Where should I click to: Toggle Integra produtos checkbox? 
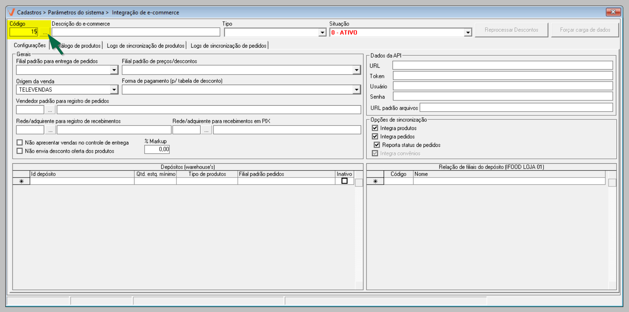click(375, 128)
